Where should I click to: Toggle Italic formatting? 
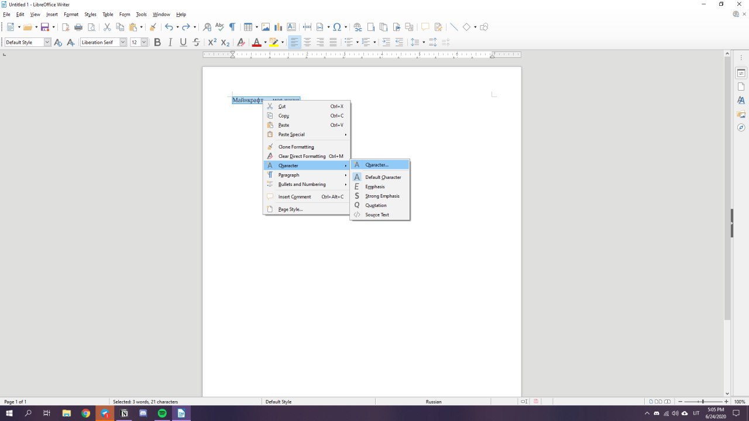(170, 42)
